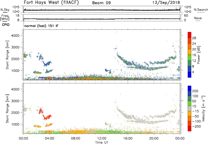Viewport: 208px width, 144px height.
Task: Click the "200" Velocity colorbar tick label
Action: tap(195, 91)
